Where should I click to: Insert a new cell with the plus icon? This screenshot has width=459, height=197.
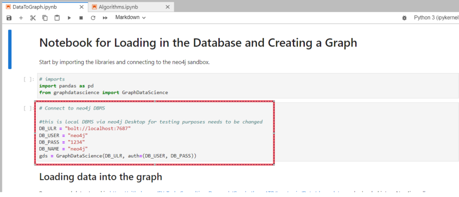click(x=21, y=18)
